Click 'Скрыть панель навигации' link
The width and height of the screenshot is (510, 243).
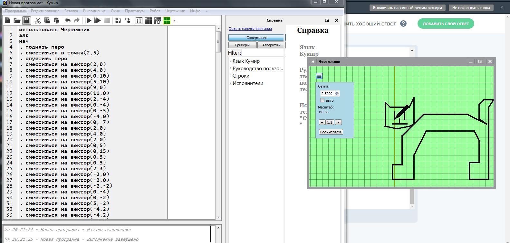coord(250,29)
